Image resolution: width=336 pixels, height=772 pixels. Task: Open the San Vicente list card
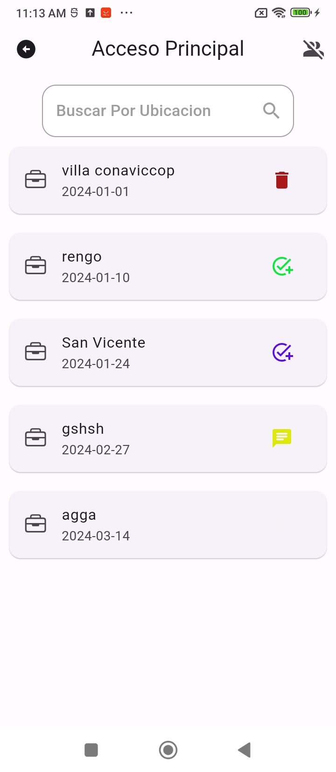point(154,353)
